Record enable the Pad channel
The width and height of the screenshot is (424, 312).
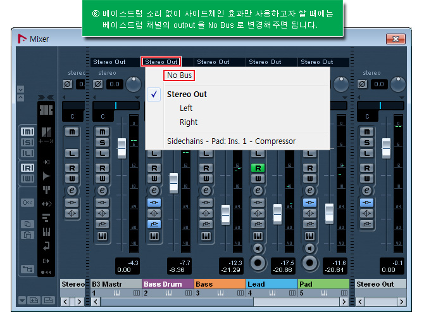tap(310, 263)
